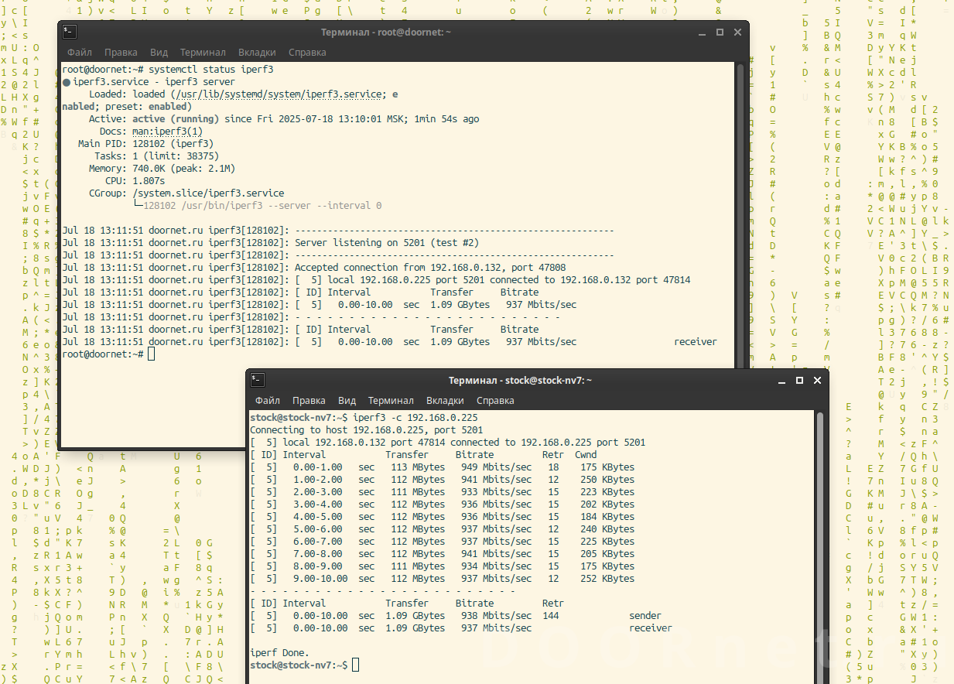The height and width of the screenshot is (684, 954).
Task: Close the root@doornet terminal window
Action: coord(737,32)
